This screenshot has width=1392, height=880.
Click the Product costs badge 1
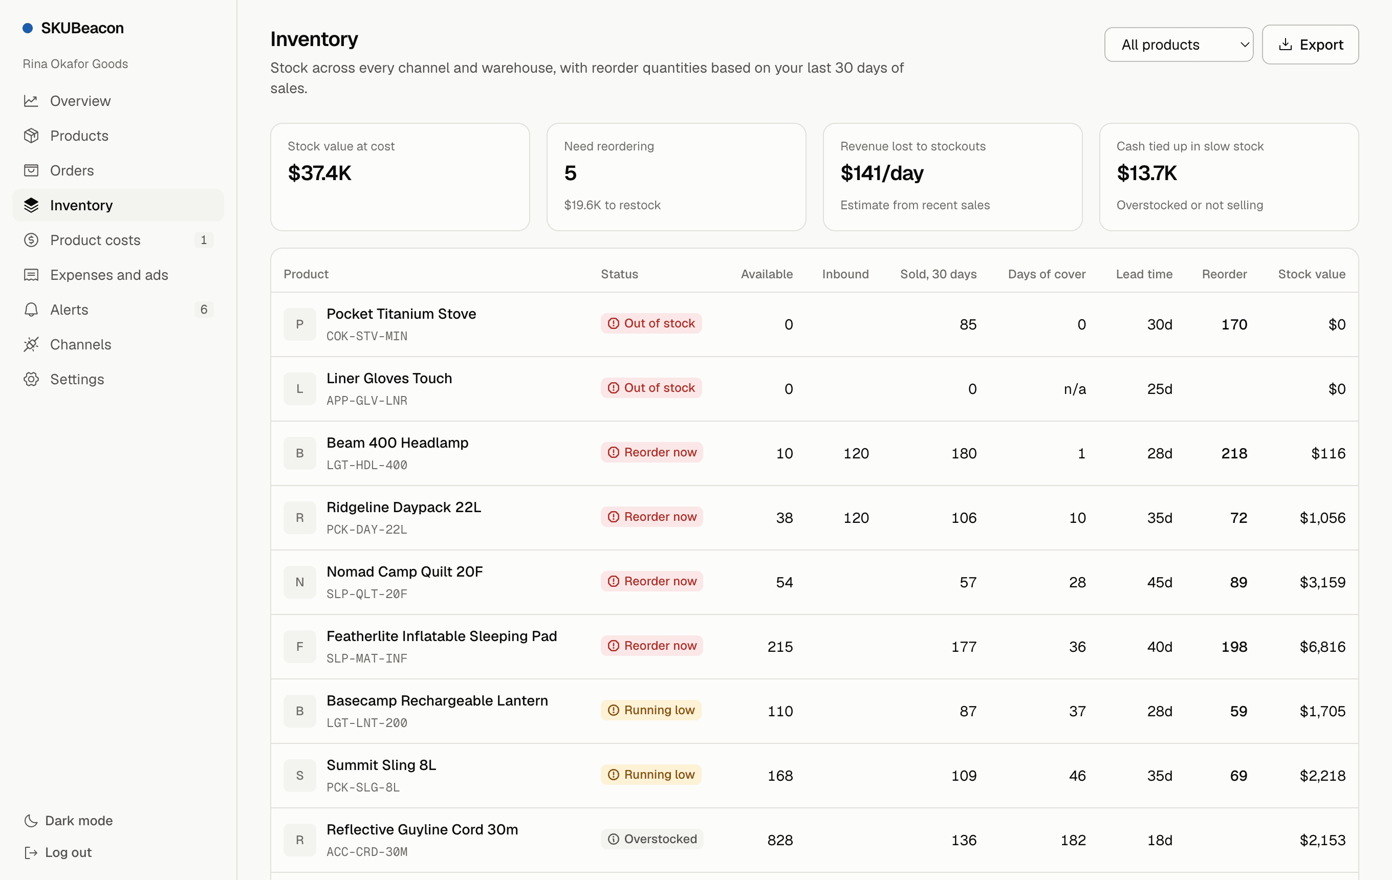[x=204, y=240]
